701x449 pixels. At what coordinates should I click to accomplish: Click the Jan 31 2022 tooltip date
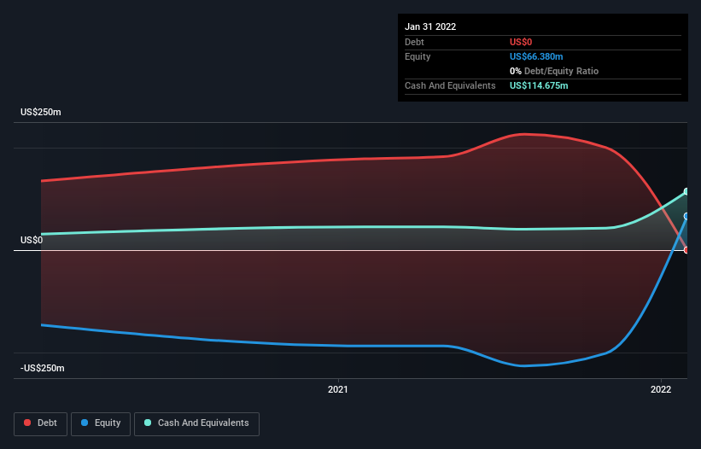430,26
